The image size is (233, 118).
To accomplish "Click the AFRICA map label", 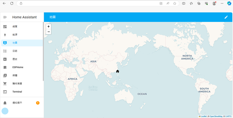I will pos(72,79).
